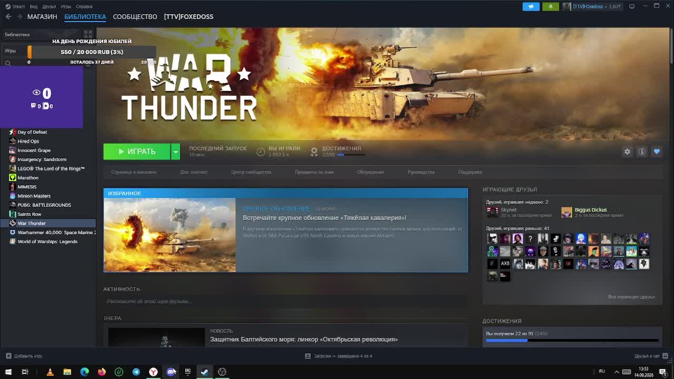674x379 pixels.
Task: Open Firefox from the taskbar
Action: pyautogui.click(x=102, y=372)
